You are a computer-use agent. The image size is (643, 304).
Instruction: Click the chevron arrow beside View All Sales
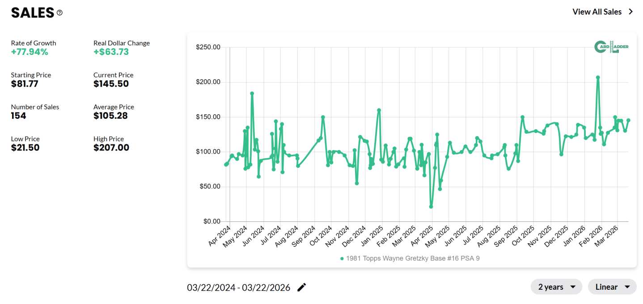pyautogui.click(x=630, y=12)
